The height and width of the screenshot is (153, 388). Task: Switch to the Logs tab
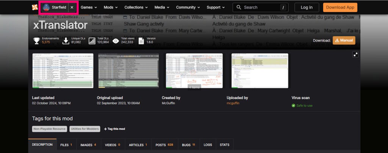pos(208,145)
